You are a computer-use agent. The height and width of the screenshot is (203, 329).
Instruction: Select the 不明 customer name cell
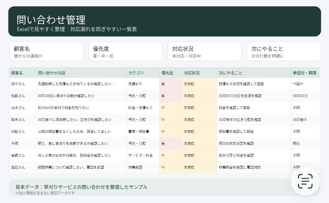tap(23, 144)
